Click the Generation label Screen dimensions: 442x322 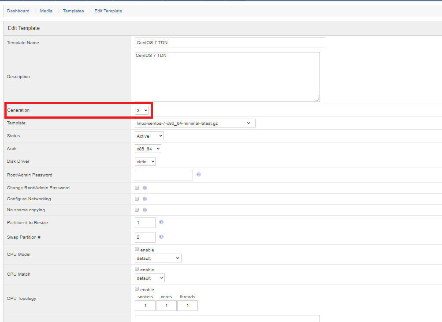(19, 110)
